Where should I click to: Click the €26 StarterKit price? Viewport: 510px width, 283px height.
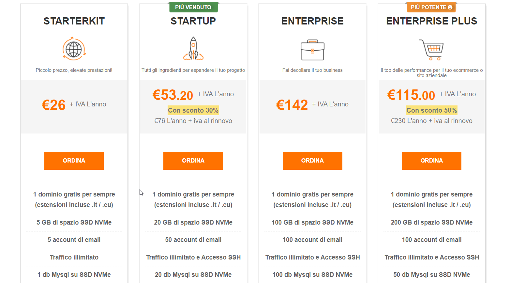(54, 105)
